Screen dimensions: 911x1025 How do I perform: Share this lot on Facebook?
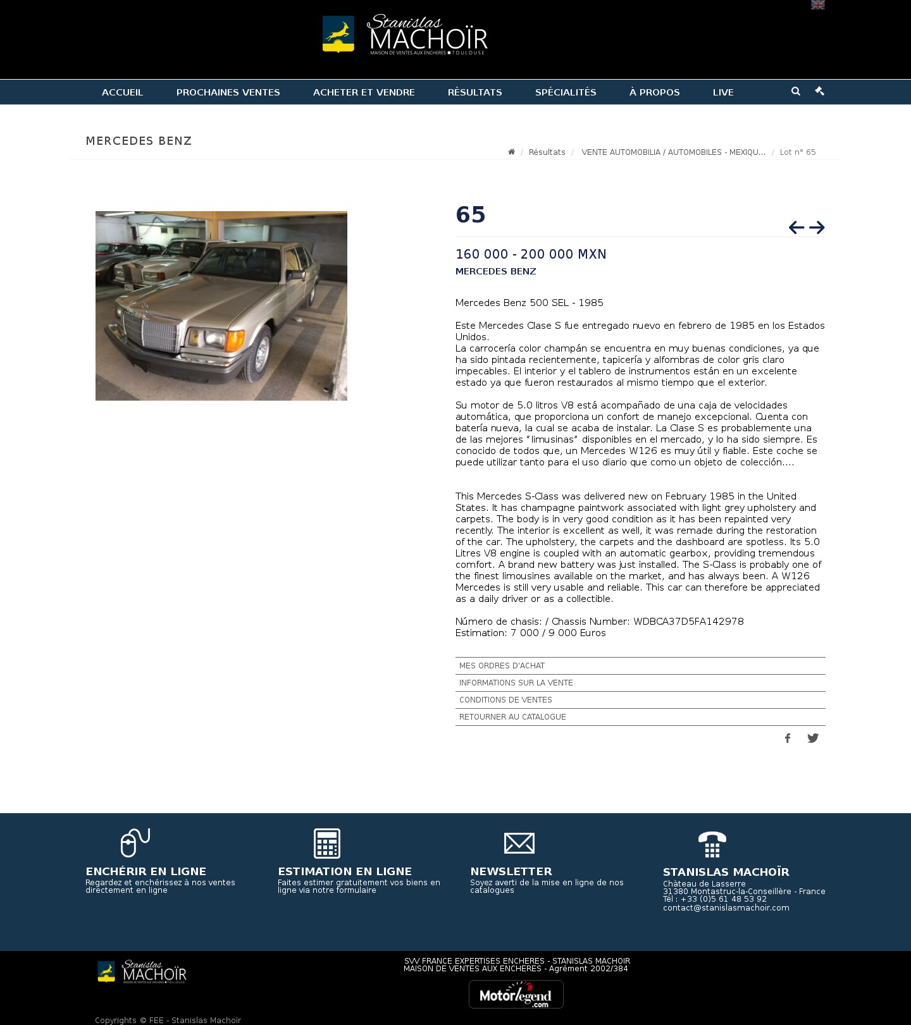(788, 738)
